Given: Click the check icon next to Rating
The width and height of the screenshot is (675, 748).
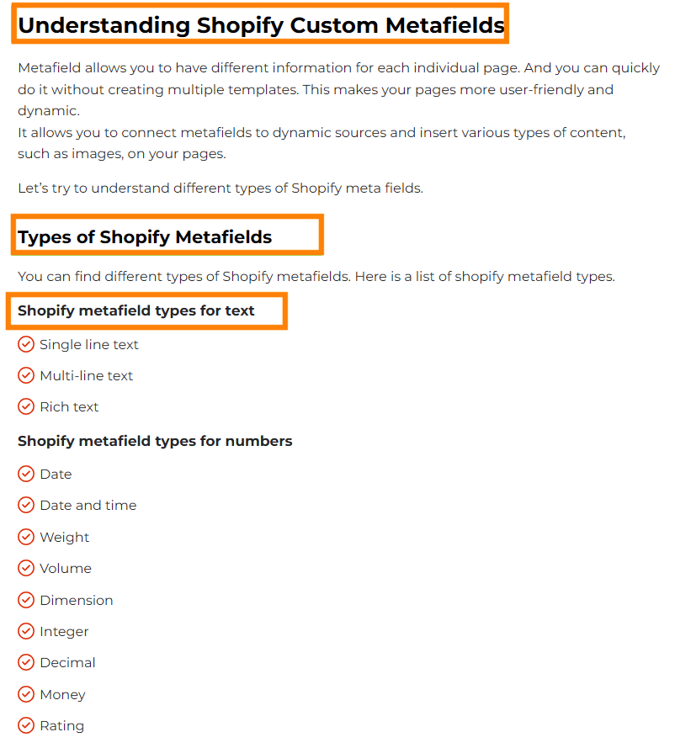Looking at the screenshot, I should click(x=26, y=725).
